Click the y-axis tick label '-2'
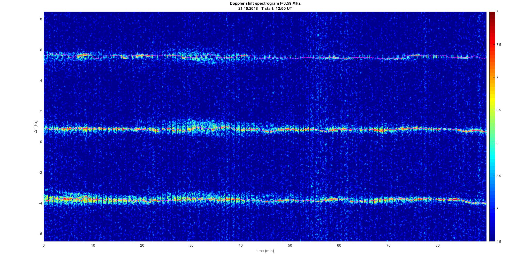Viewport: 517px width, 259px height. (40, 172)
